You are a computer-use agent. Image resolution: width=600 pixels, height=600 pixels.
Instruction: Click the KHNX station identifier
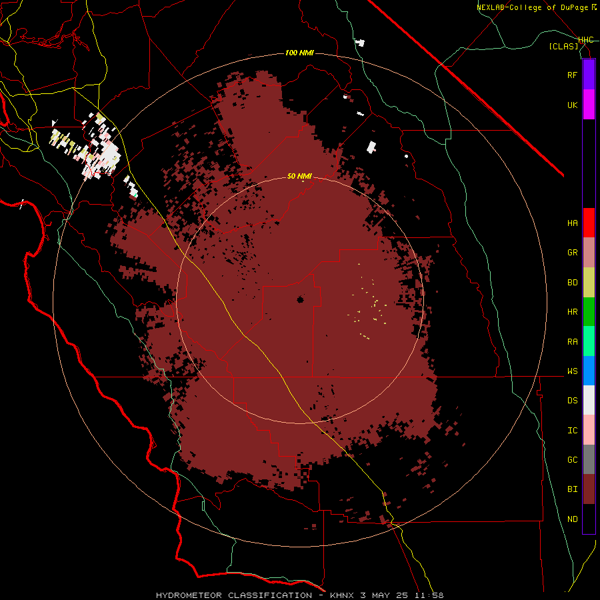342,595
